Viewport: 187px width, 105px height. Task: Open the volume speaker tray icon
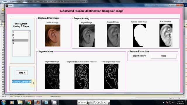[173, 102]
